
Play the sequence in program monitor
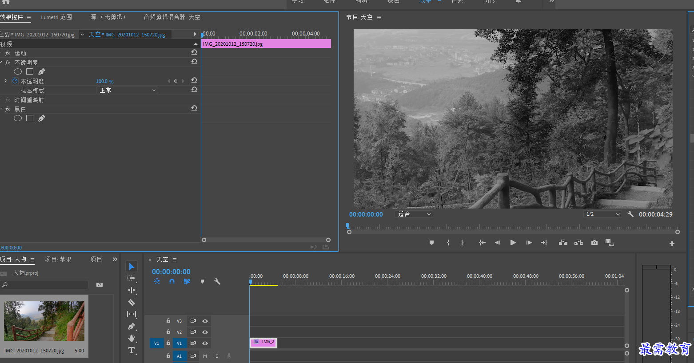[x=513, y=243]
